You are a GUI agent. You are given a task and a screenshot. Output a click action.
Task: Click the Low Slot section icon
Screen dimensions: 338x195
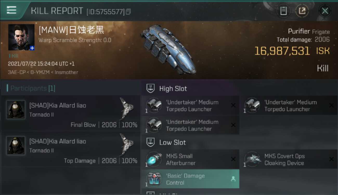[x=151, y=142]
